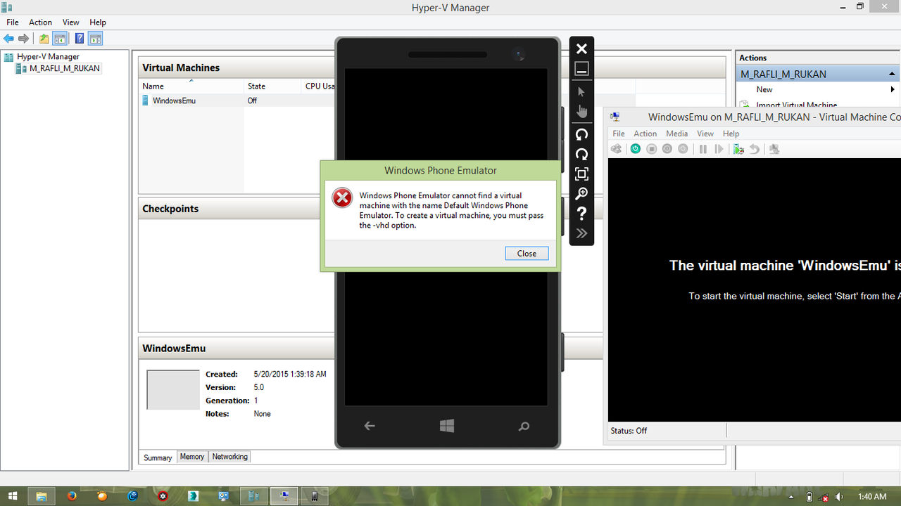Click Checkpoint icon in VM Connection toolbar
This screenshot has width=901, height=506.
[738, 149]
